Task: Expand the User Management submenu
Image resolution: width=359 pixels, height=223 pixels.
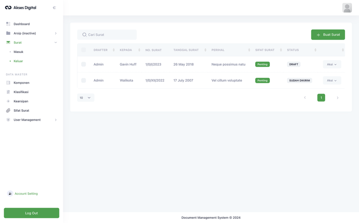Action: click(x=56, y=120)
